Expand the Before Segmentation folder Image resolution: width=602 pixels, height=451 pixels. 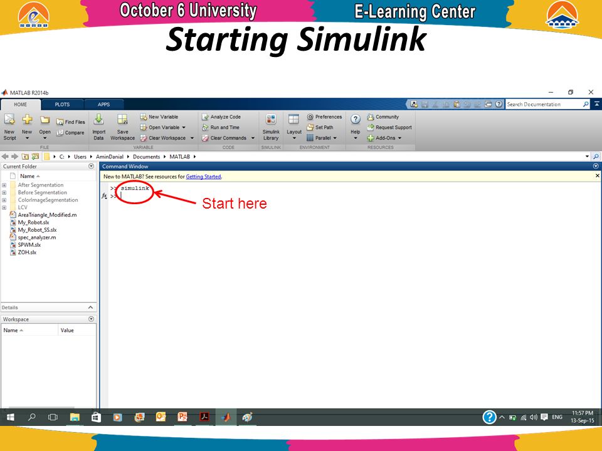point(4,192)
